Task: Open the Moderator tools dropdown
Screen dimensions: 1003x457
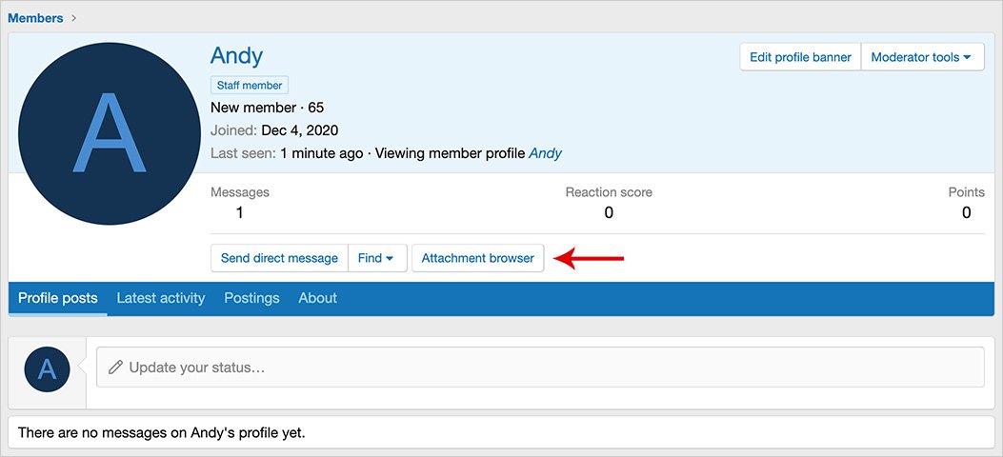Action: pyautogui.click(x=921, y=57)
